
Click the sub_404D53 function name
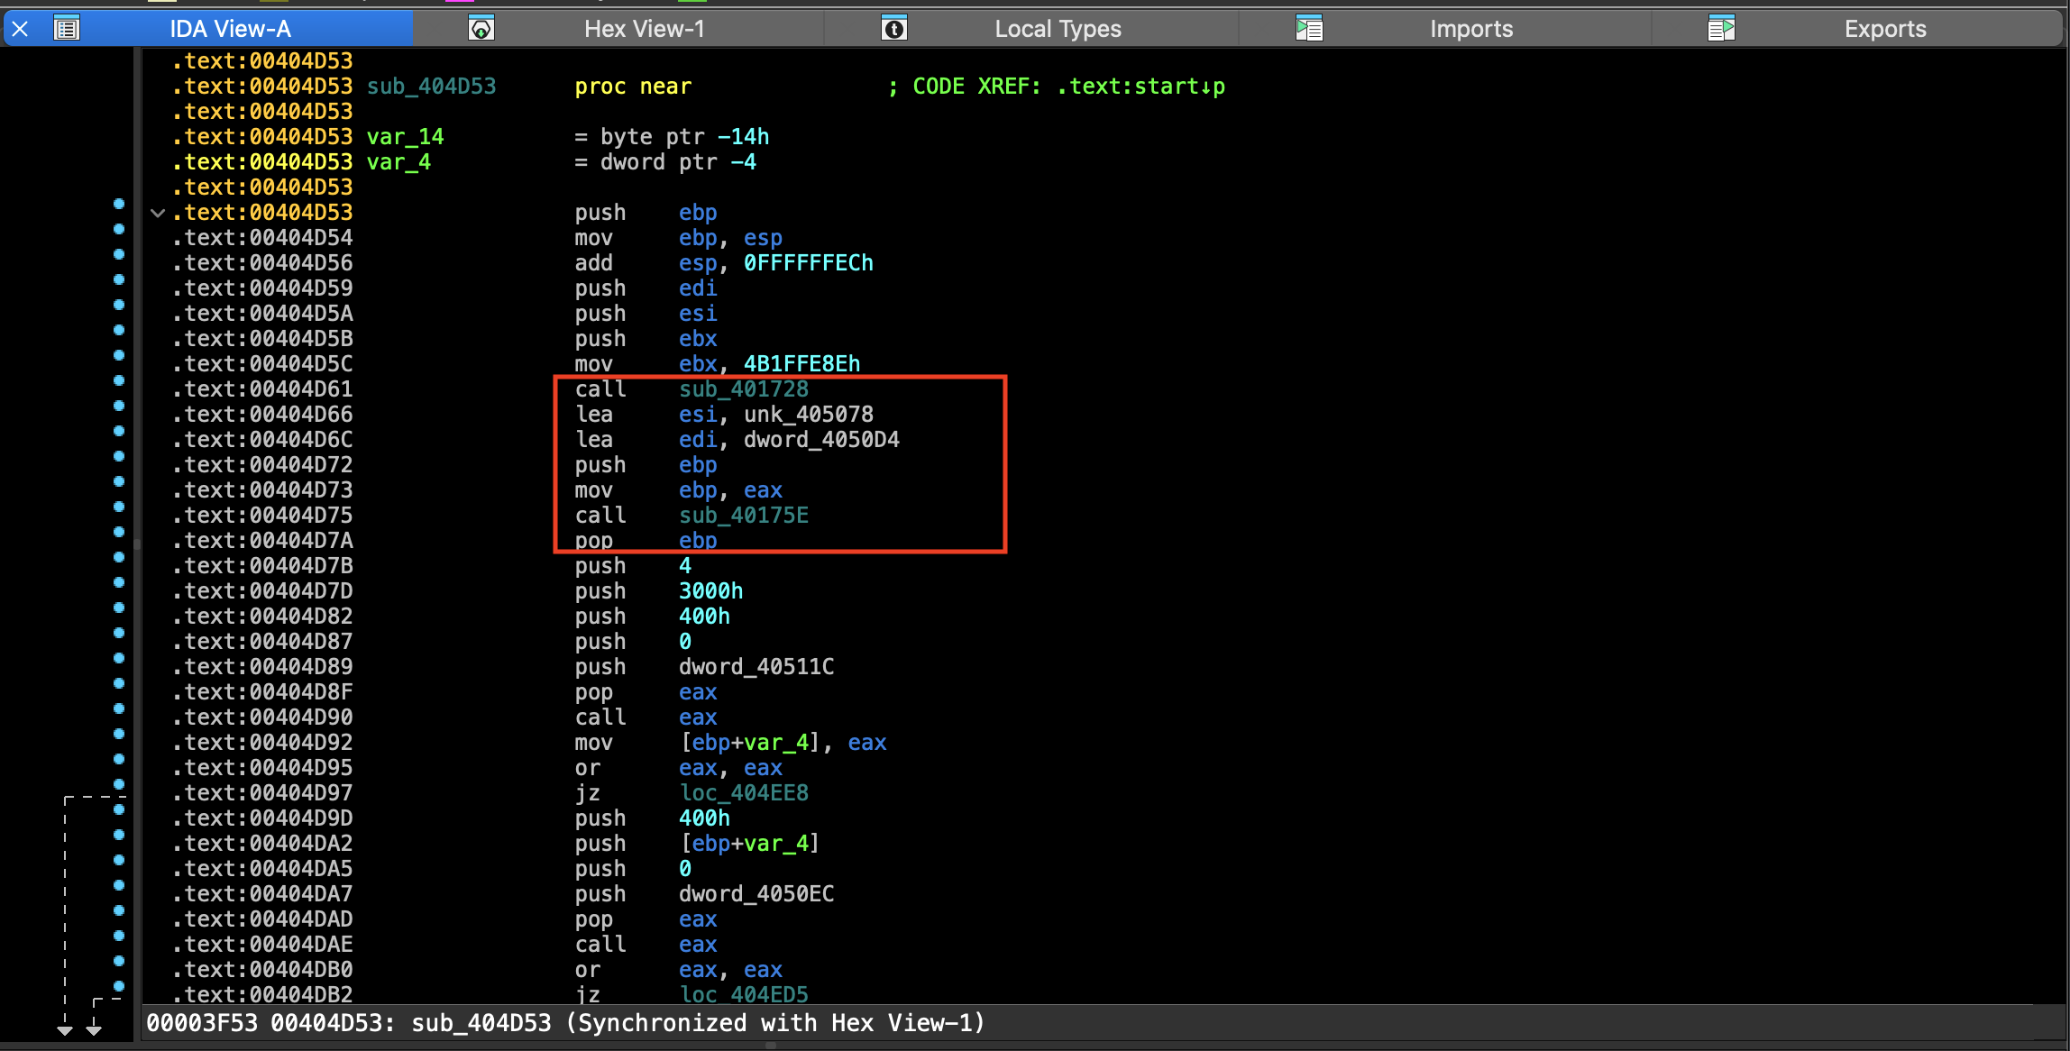(x=431, y=87)
